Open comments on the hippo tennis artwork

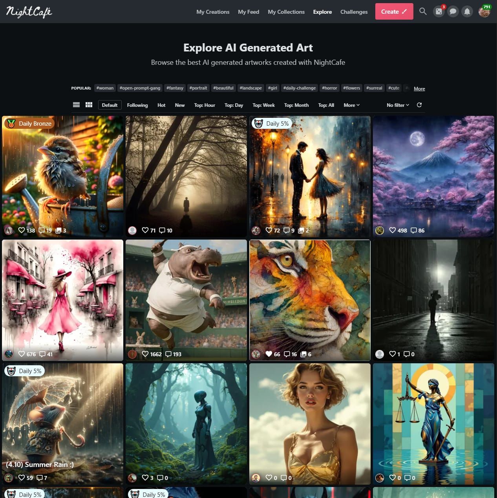point(173,354)
